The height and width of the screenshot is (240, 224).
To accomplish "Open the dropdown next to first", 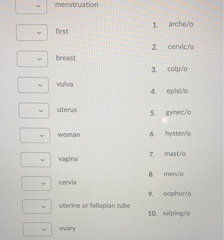I will 32,33.
